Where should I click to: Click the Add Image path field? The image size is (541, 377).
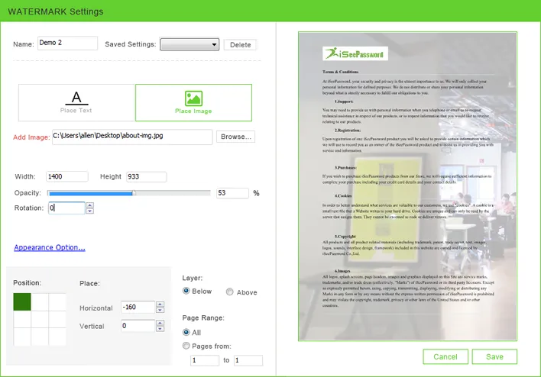tap(132, 137)
